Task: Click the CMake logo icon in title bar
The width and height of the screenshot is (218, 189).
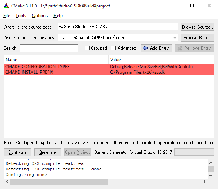Action: tap(6, 6)
